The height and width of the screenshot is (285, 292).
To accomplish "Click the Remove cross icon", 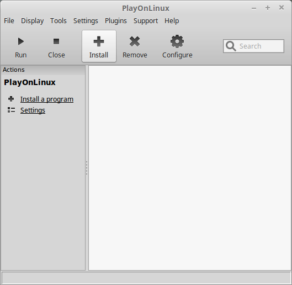I will (x=135, y=41).
